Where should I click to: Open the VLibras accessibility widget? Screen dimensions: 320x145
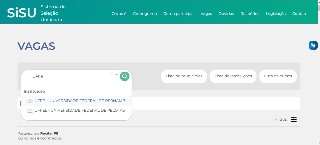[x=313, y=45]
